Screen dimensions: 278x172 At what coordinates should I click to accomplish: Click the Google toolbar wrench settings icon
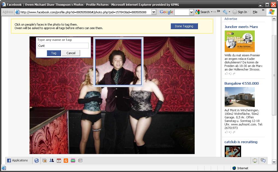click(x=225, y=12)
